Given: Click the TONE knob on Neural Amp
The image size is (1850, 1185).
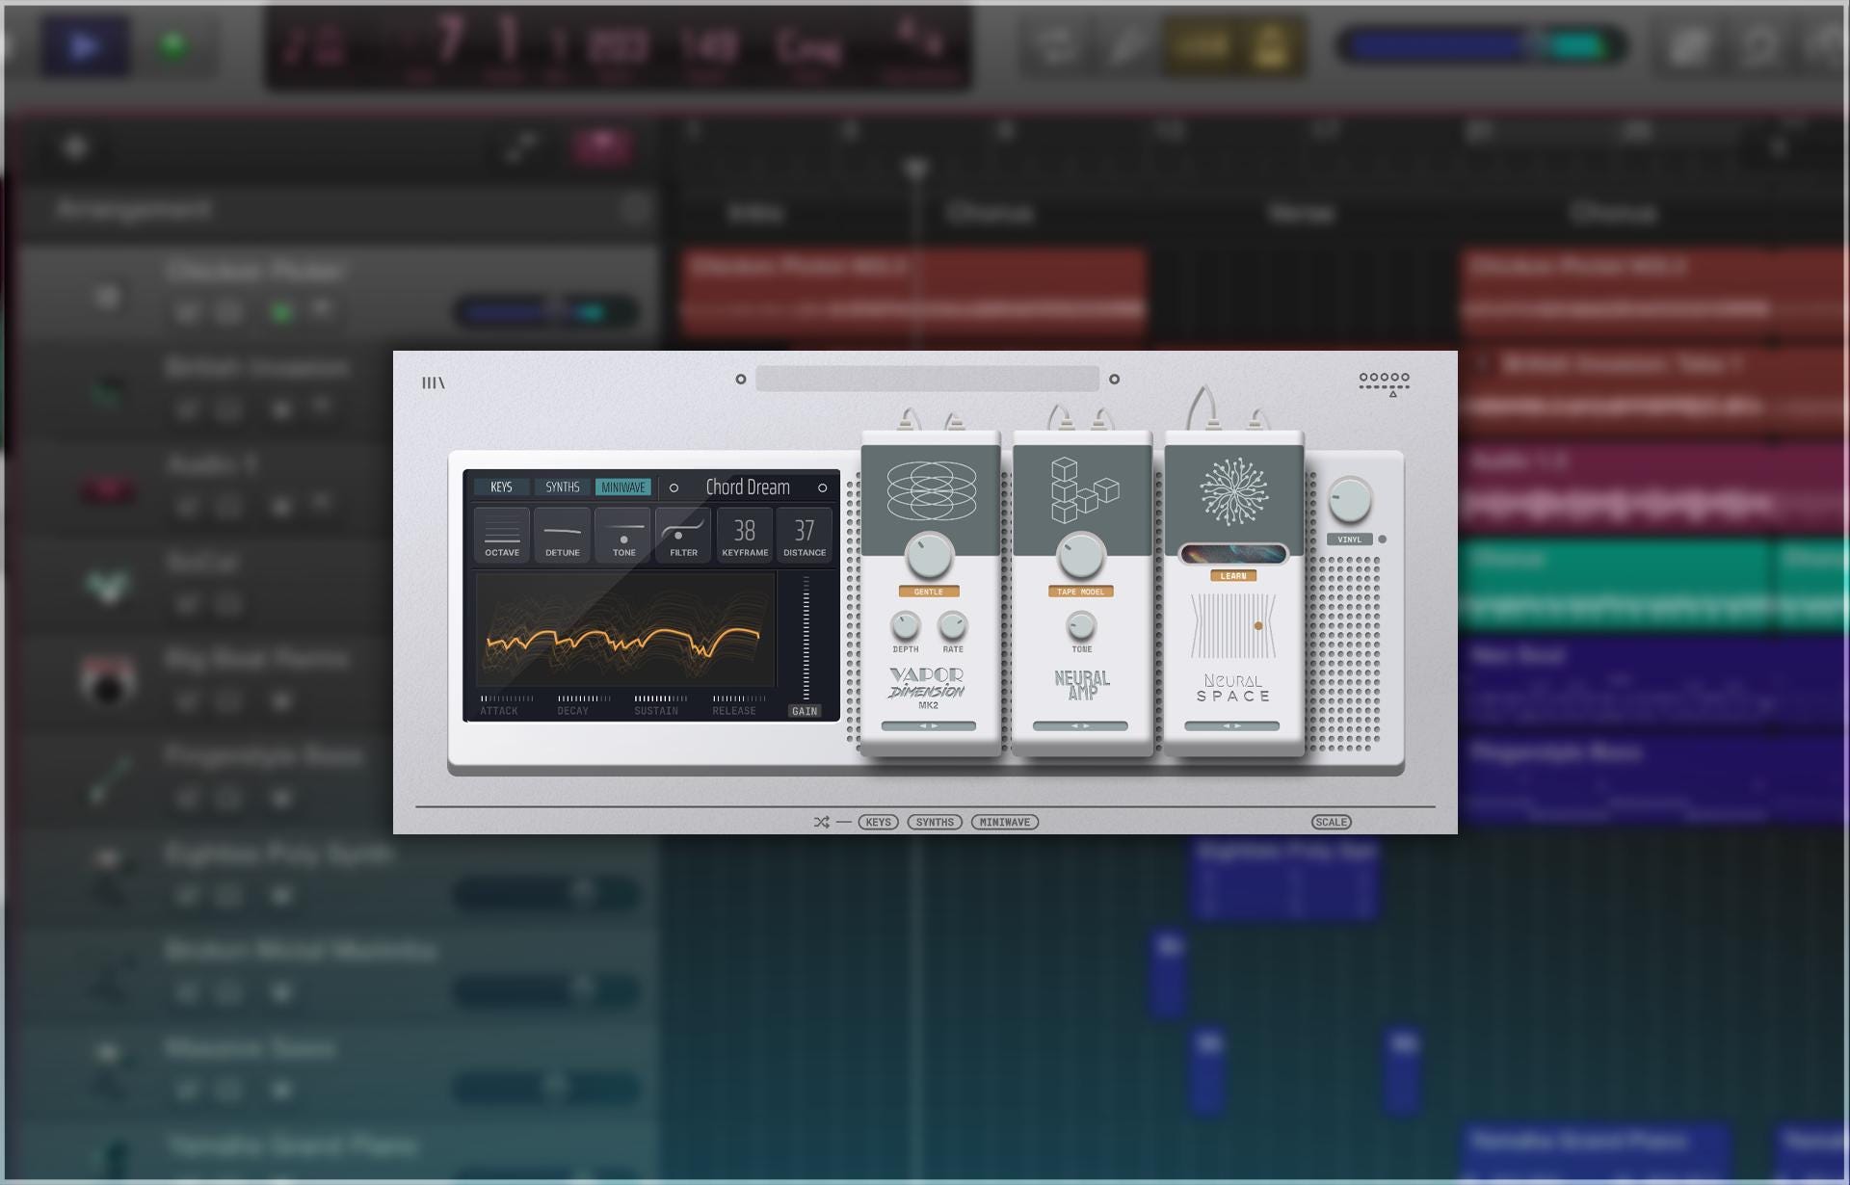Looking at the screenshot, I should (x=1081, y=626).
